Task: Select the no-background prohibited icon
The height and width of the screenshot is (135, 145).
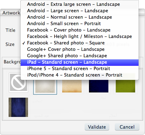Action: (x=18, y=82)
